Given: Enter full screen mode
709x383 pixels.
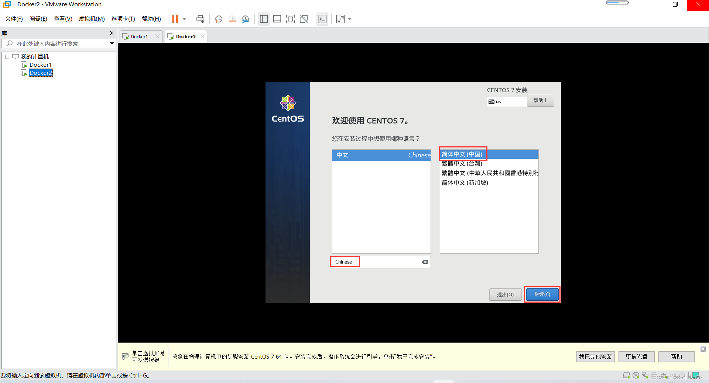Looking at the screenshot, I should pyautogui.click(x=291, y=19).
